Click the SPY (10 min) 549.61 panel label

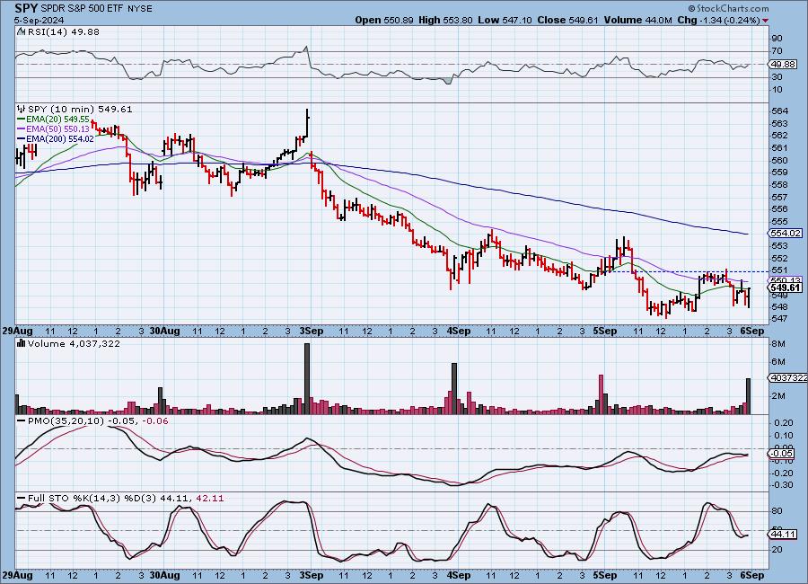(x=80, y=109)
